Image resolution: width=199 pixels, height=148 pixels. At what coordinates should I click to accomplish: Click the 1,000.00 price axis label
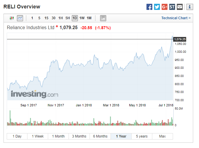point(180,52)
